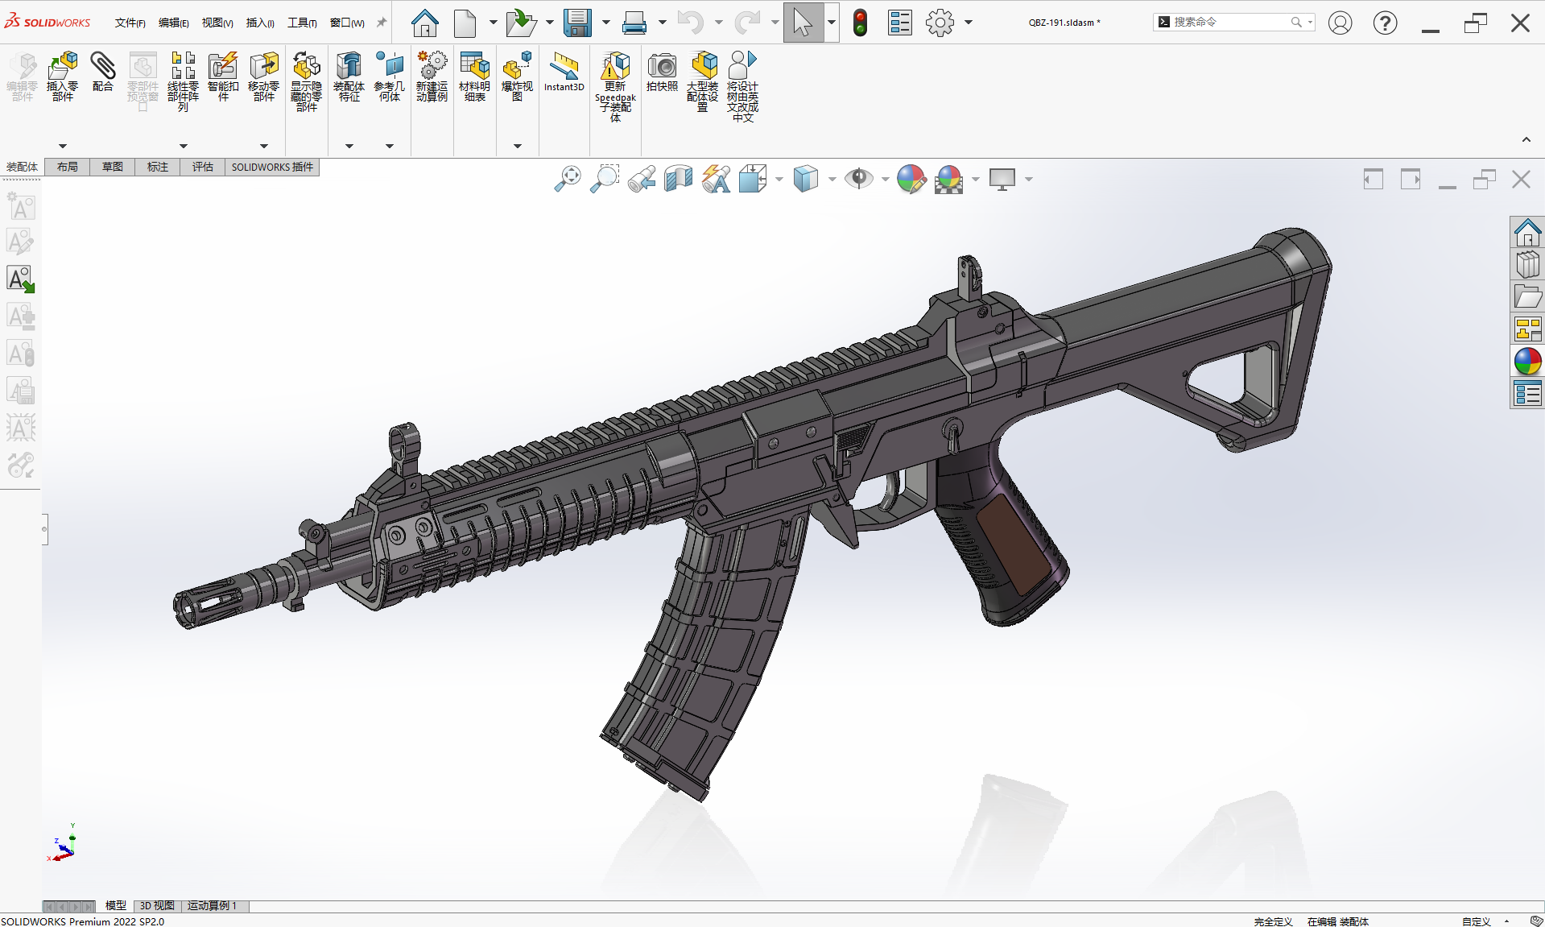Click Zoom to Fit magnifier icon
Screen dimensions: 1545x927
pos(568,179)
